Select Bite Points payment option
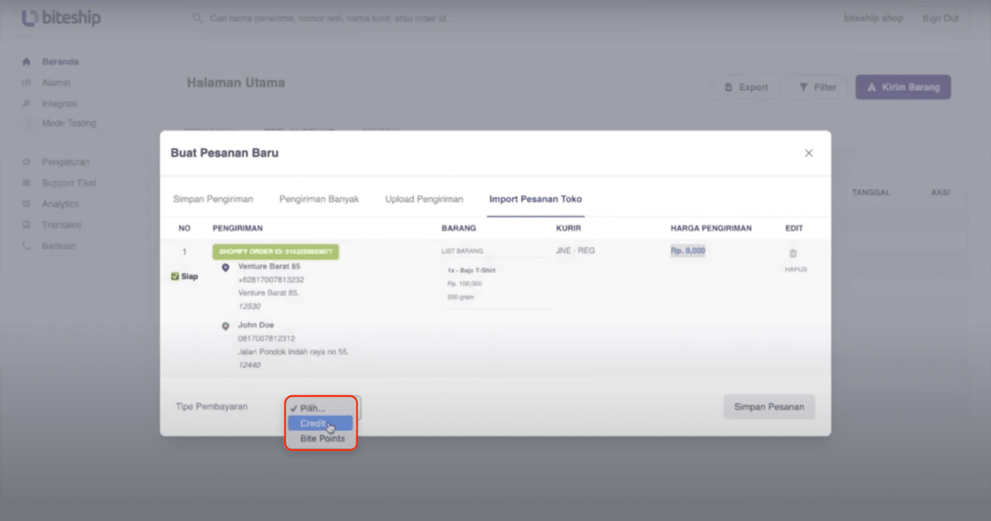 click(322, 438)
